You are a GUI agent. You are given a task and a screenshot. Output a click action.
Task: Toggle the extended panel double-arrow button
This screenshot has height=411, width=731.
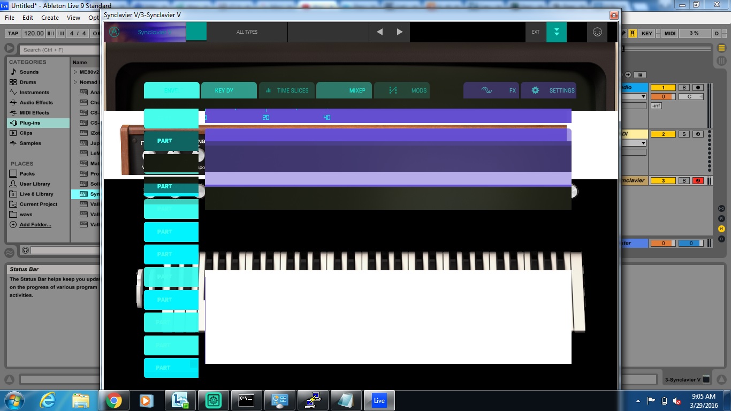click(x=557, y=32)
